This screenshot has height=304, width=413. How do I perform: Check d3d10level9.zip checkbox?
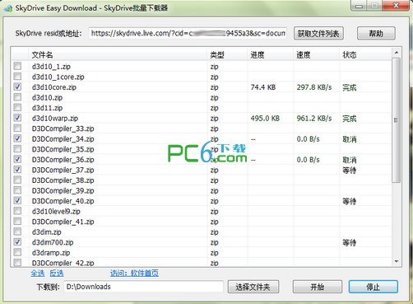coord(17,211)
